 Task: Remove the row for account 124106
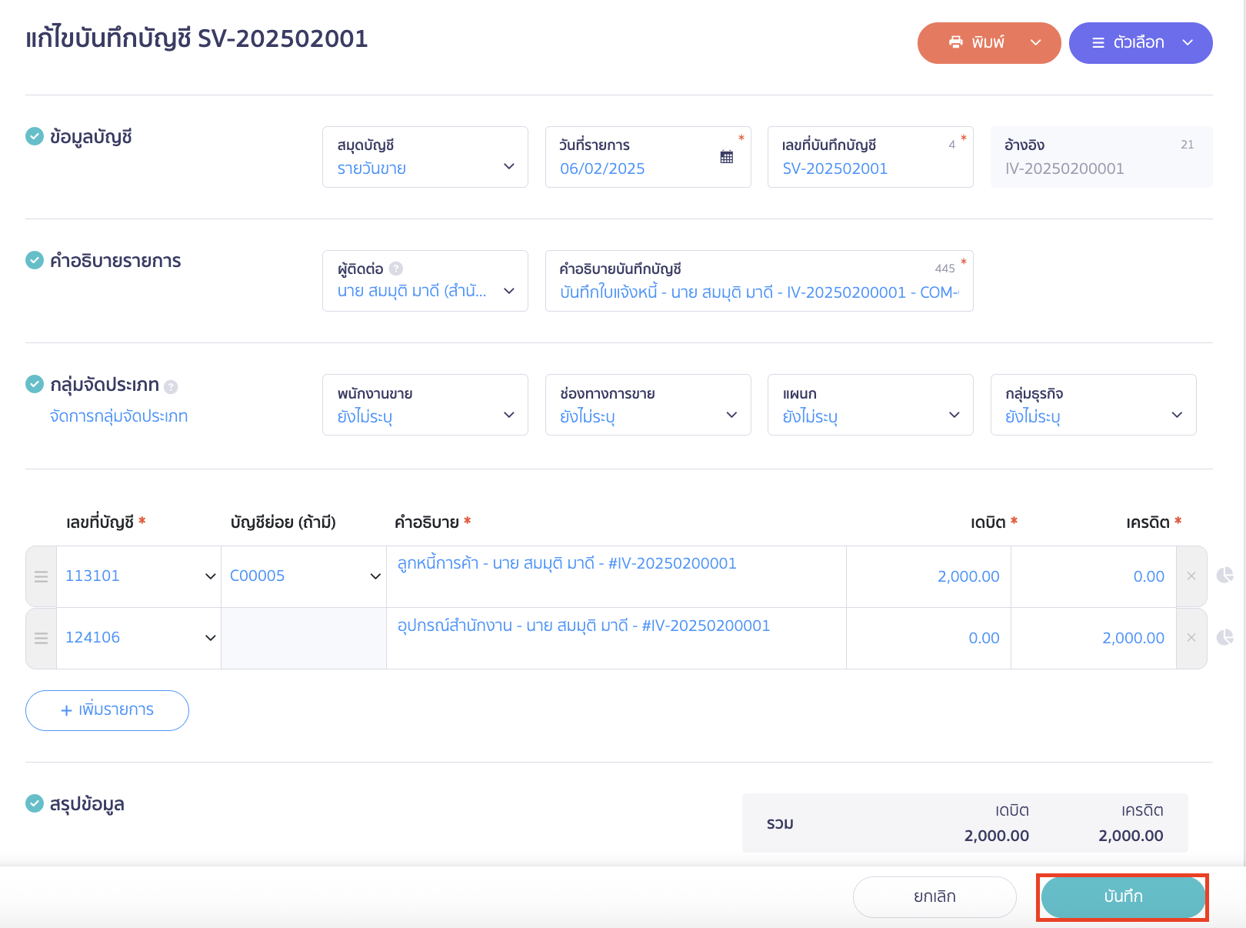1191,638
